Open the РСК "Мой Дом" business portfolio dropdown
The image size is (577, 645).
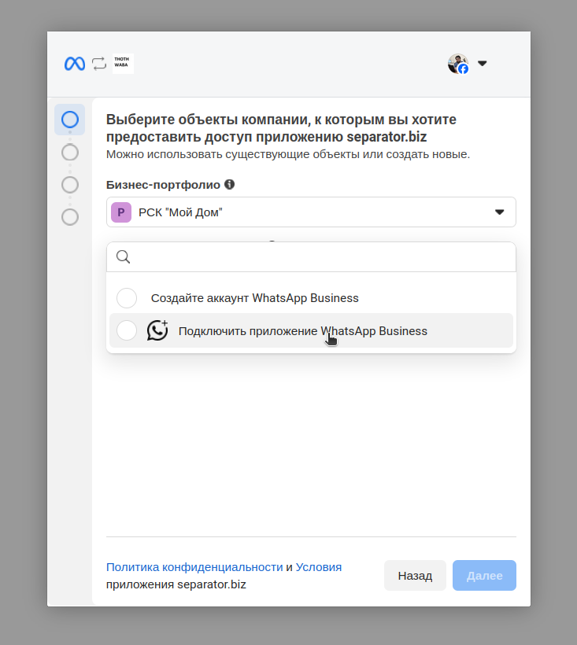[311, 212]
